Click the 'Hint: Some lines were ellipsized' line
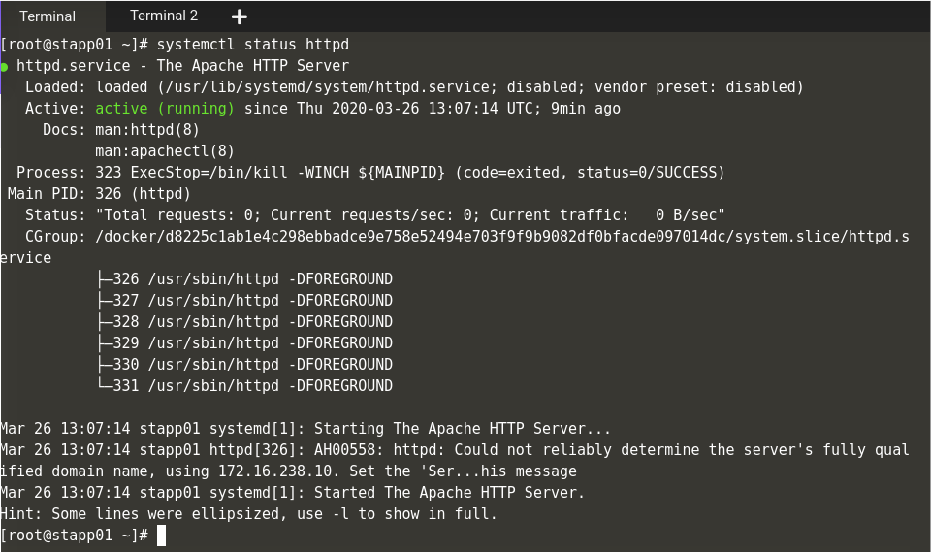 [x=248, y=514]
